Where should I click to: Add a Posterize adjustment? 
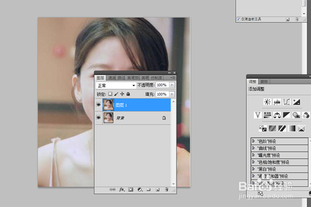point(272,128)
